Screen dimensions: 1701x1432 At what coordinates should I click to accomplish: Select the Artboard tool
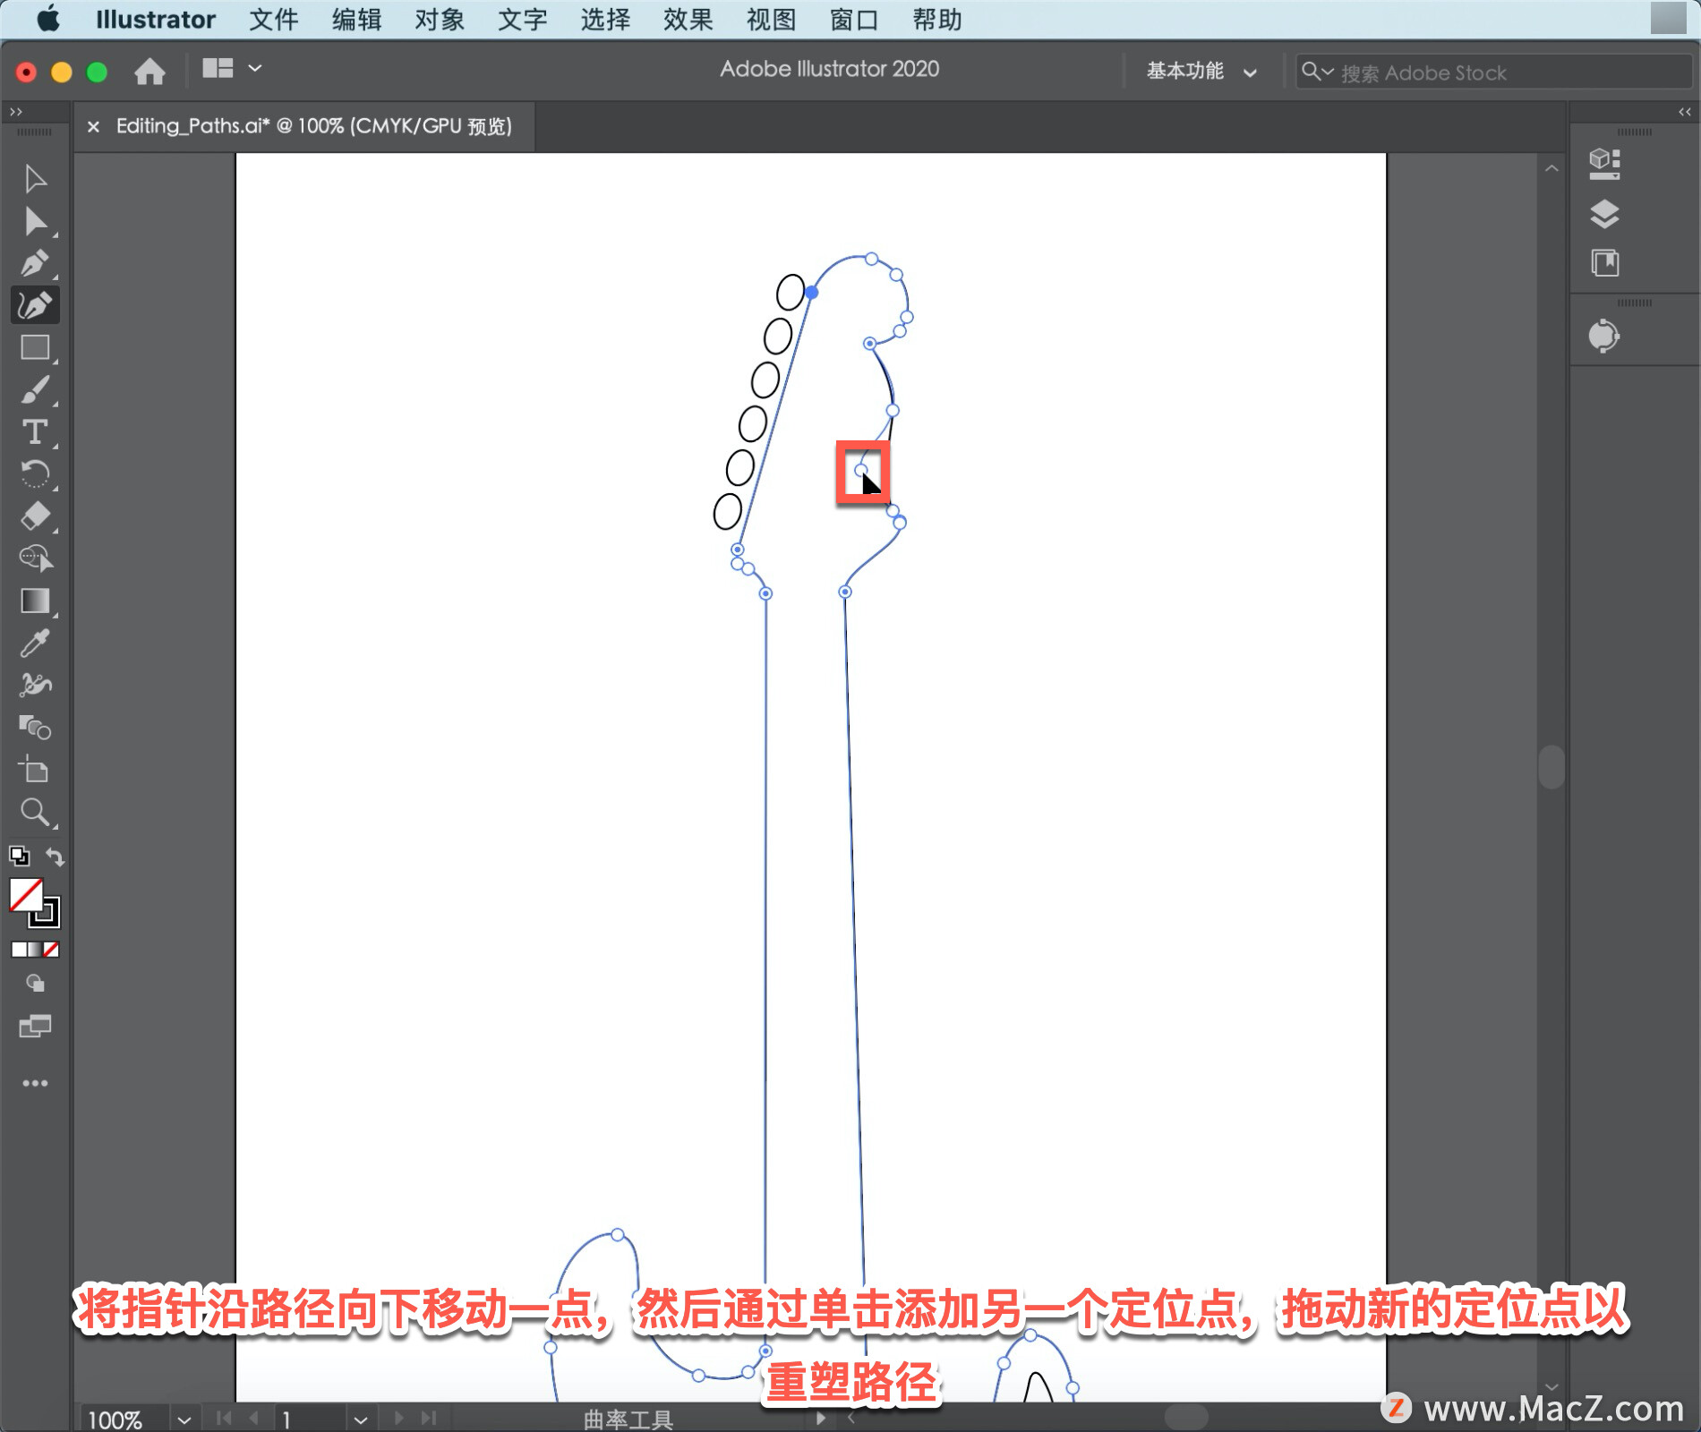[x=35, y=770]
